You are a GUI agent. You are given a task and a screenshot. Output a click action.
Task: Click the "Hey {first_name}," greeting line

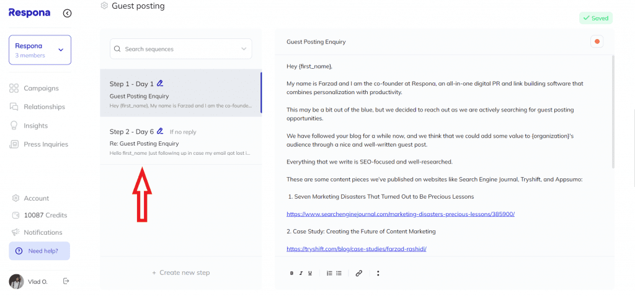pos(309,66)
